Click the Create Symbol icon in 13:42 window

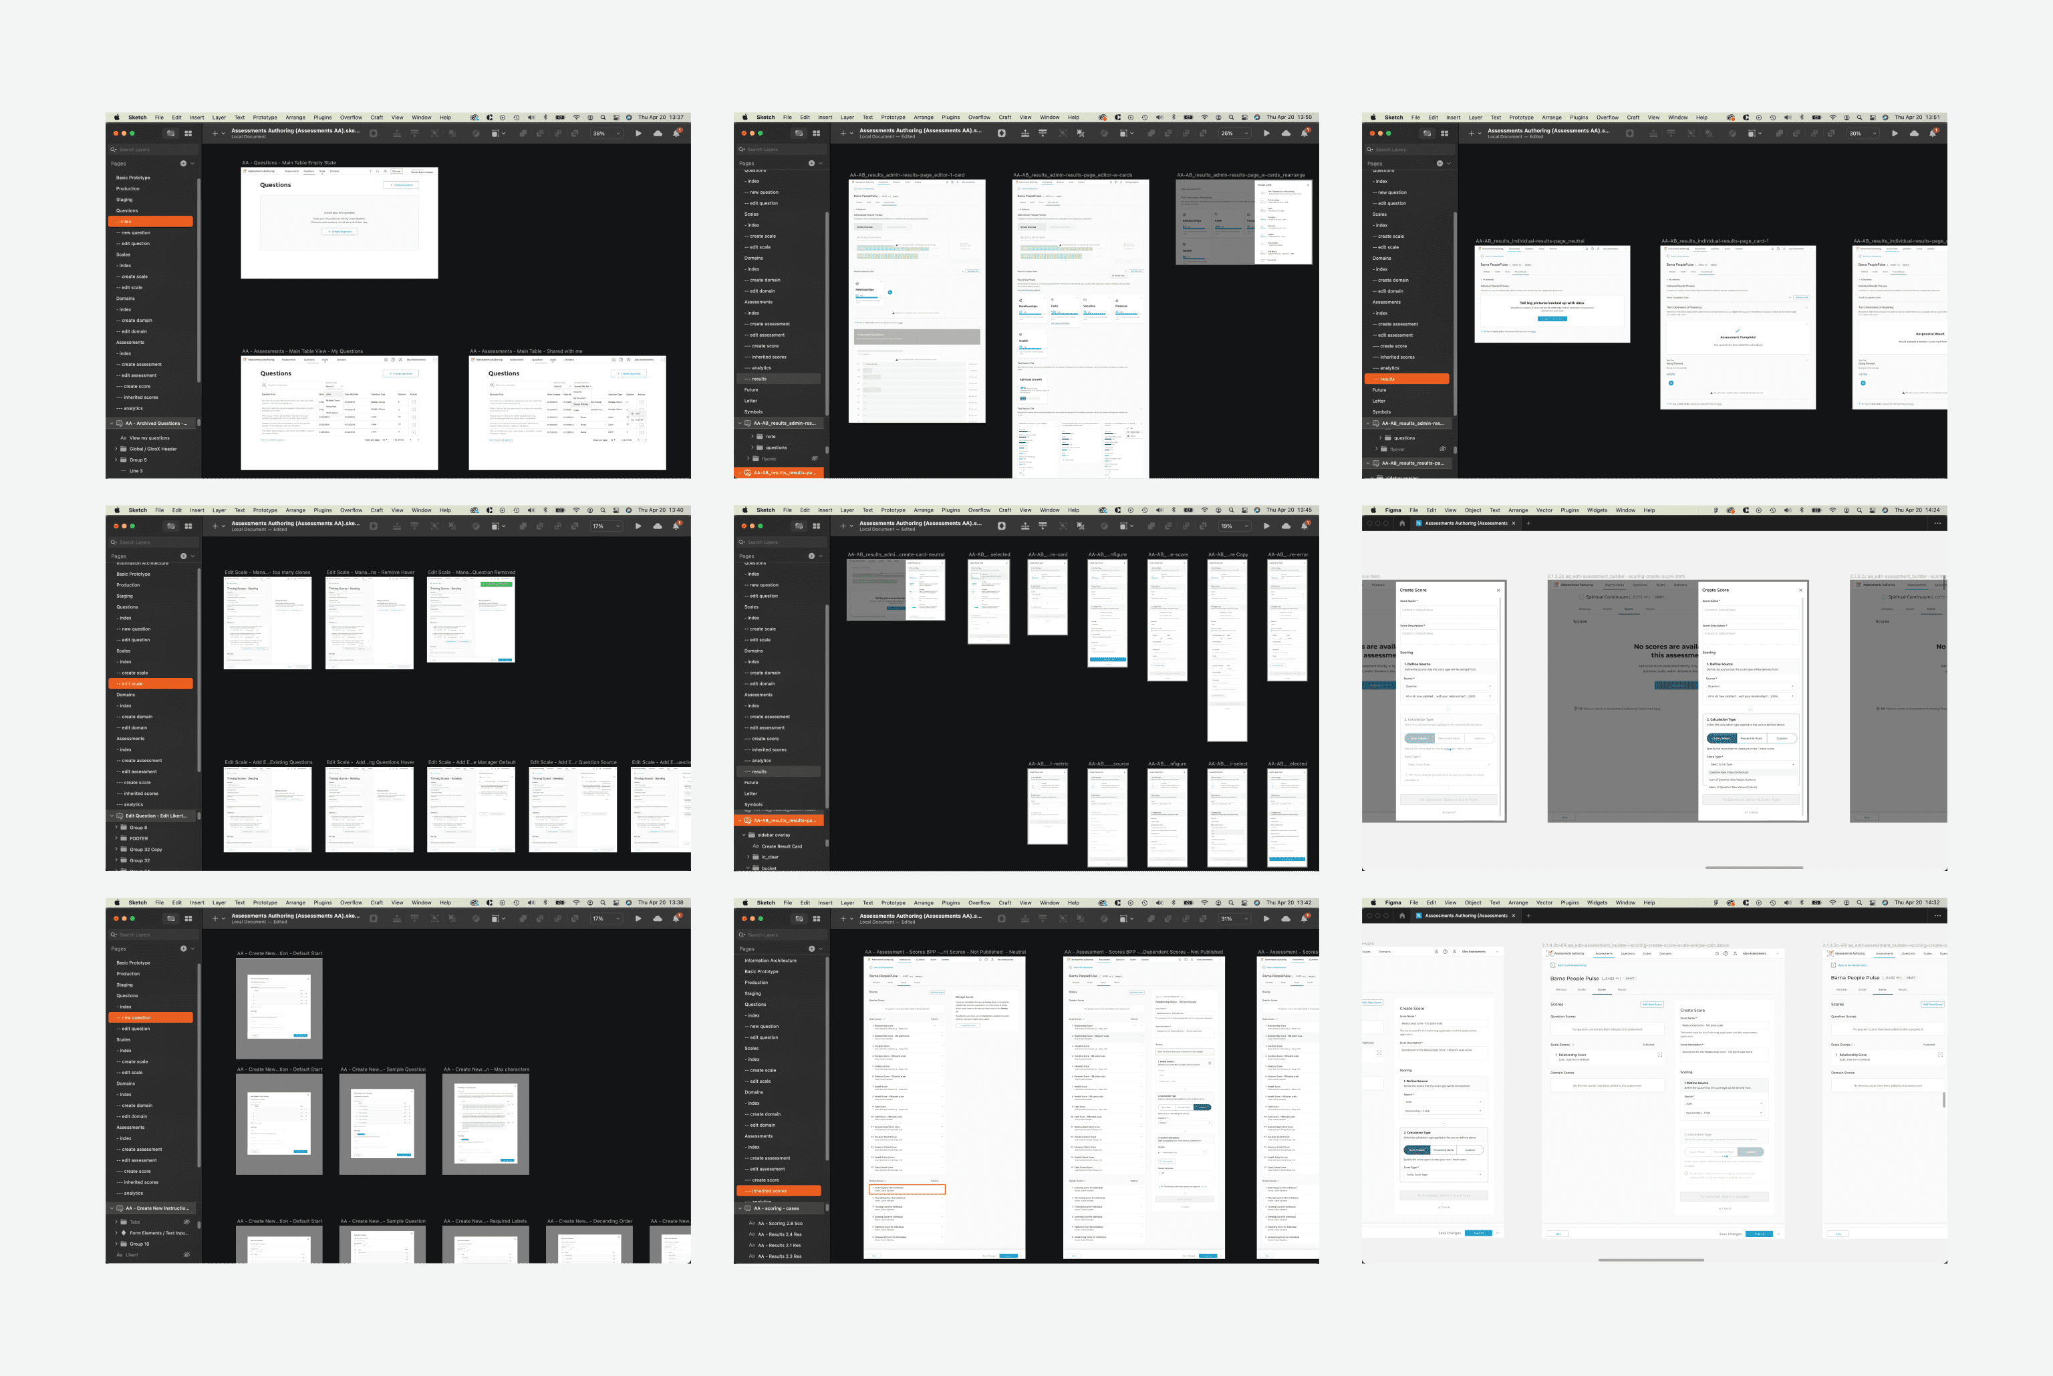click(x=1002, y=919)
